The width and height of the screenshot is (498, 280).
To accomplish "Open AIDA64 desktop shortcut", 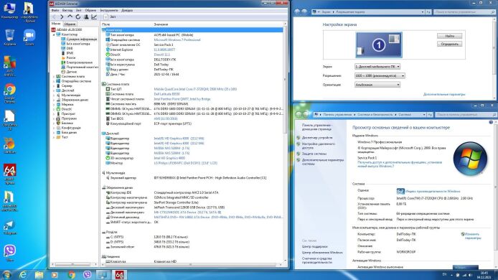I will 9,174.
